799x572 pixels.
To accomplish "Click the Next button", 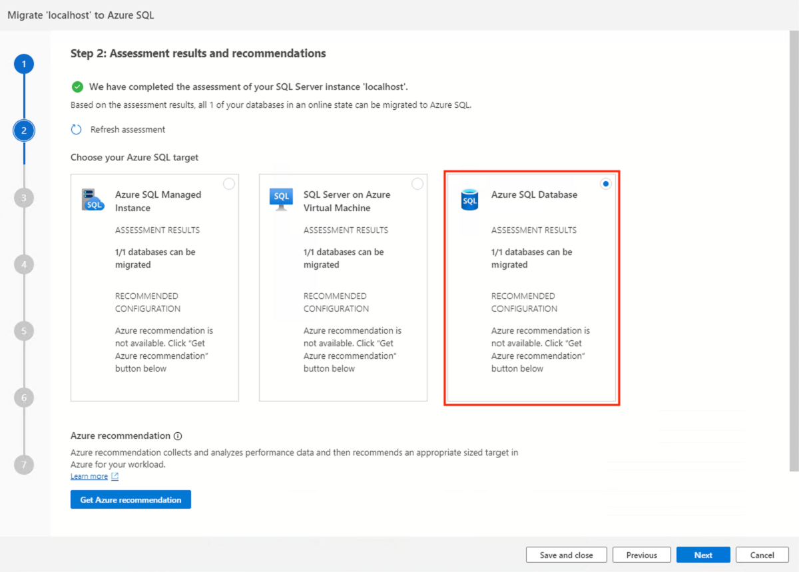I will (x=703, y=555).
